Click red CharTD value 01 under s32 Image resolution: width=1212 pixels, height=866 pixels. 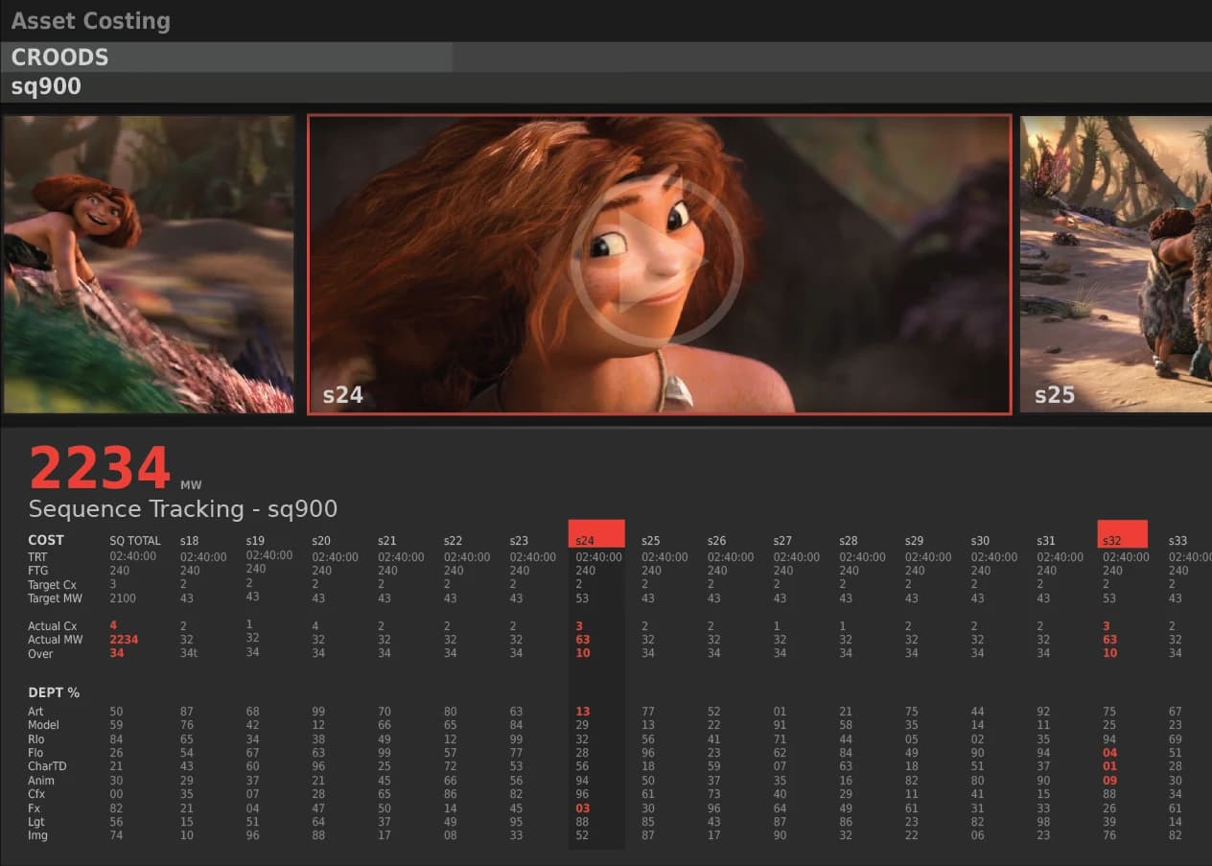click(1110, 766)
